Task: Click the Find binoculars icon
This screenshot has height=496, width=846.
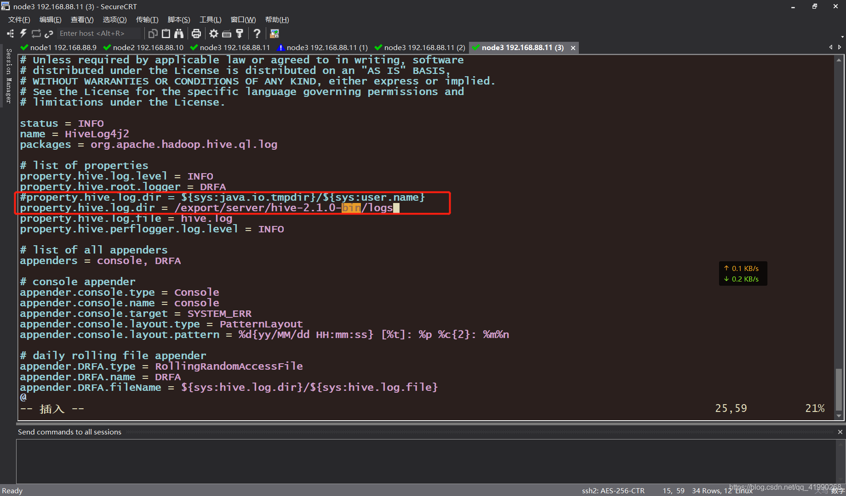Action: tap(179, 33)
